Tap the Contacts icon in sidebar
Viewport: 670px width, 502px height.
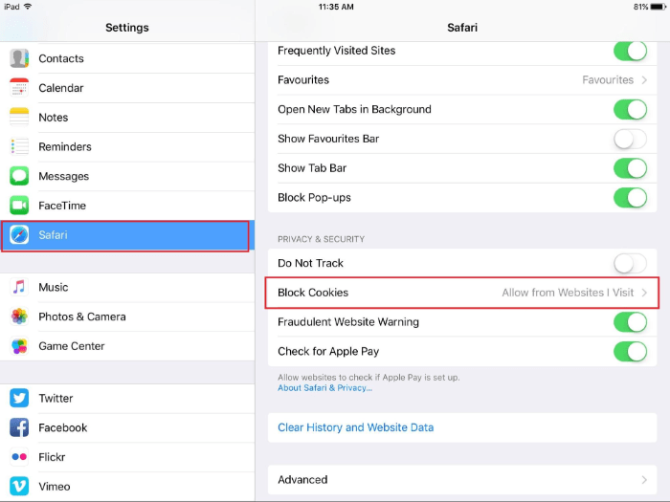[19, 58]
